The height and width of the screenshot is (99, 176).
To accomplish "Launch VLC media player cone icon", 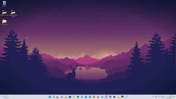I will (x=118, y=97).
